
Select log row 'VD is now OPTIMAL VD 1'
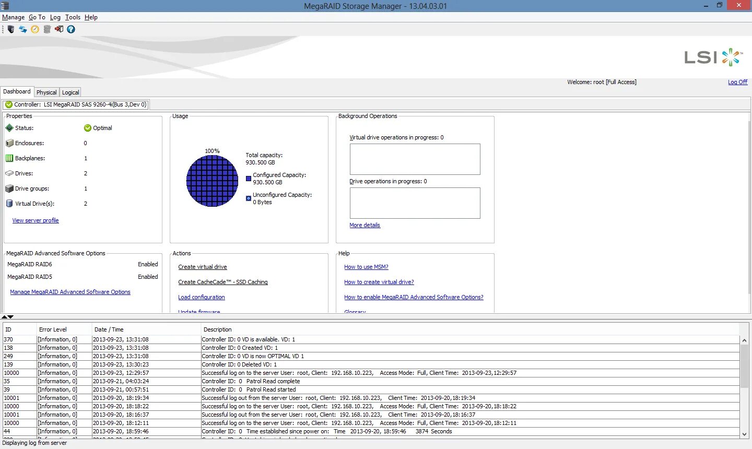(371, 356)
